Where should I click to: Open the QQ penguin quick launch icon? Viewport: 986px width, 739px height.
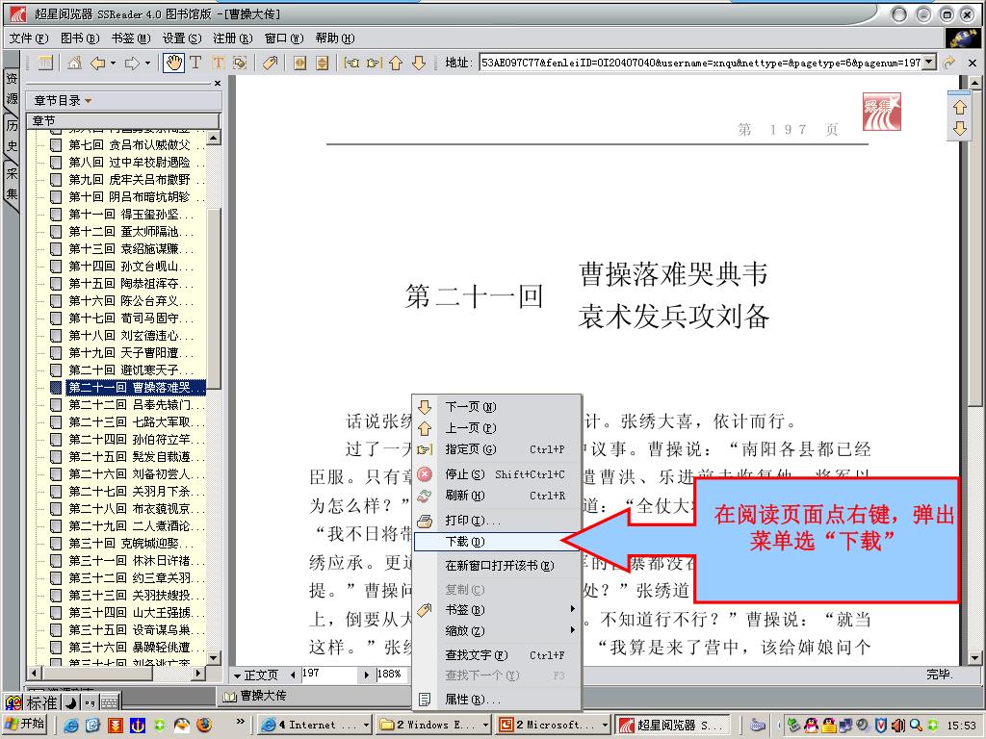click(x=182, y=726)
